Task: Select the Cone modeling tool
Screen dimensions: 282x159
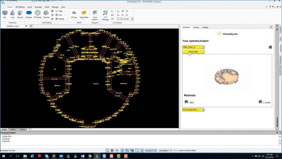Action: [13, 14]
